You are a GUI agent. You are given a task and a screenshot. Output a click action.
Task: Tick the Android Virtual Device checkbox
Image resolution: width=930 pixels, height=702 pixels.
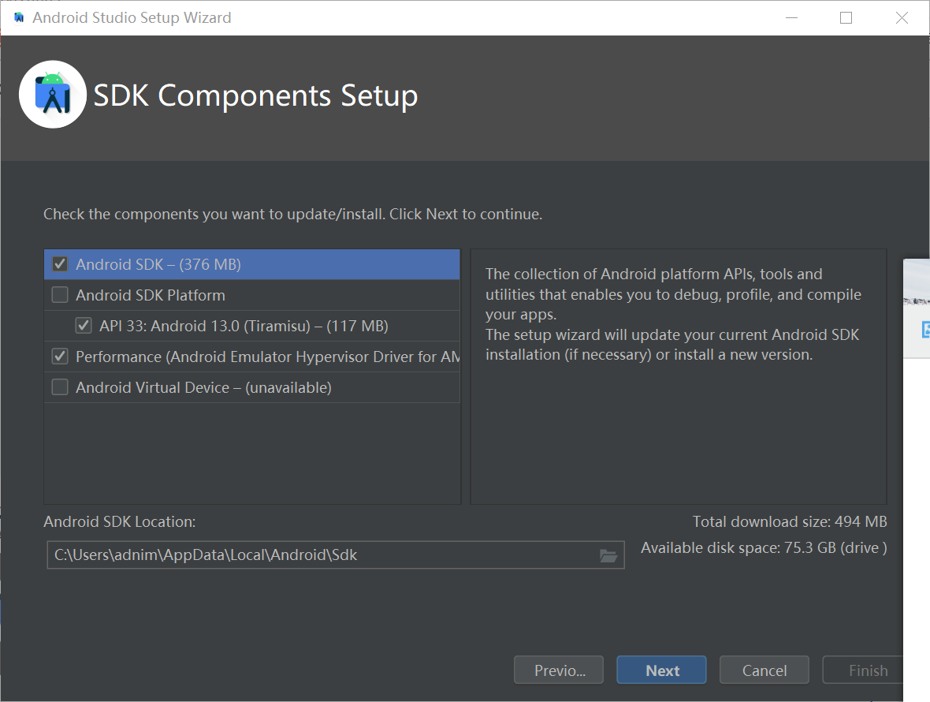click(60, 387)
